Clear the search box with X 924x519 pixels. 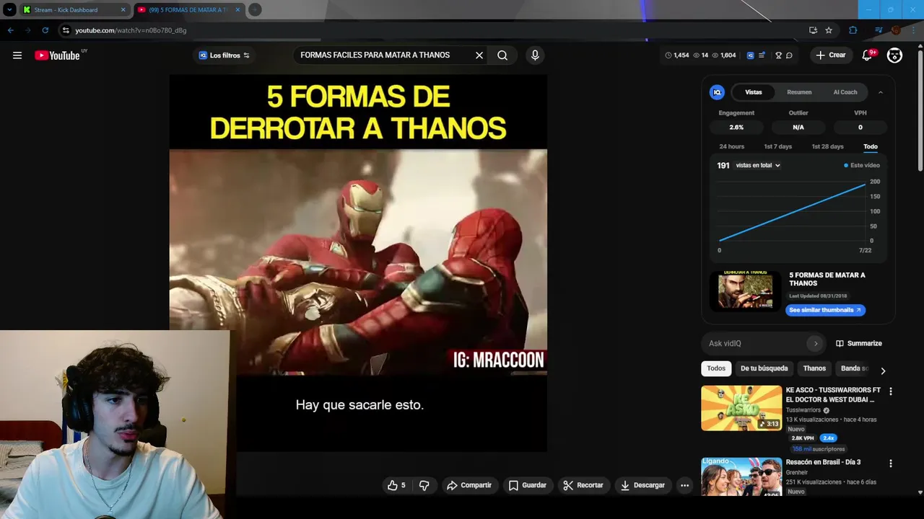point(479,56)
